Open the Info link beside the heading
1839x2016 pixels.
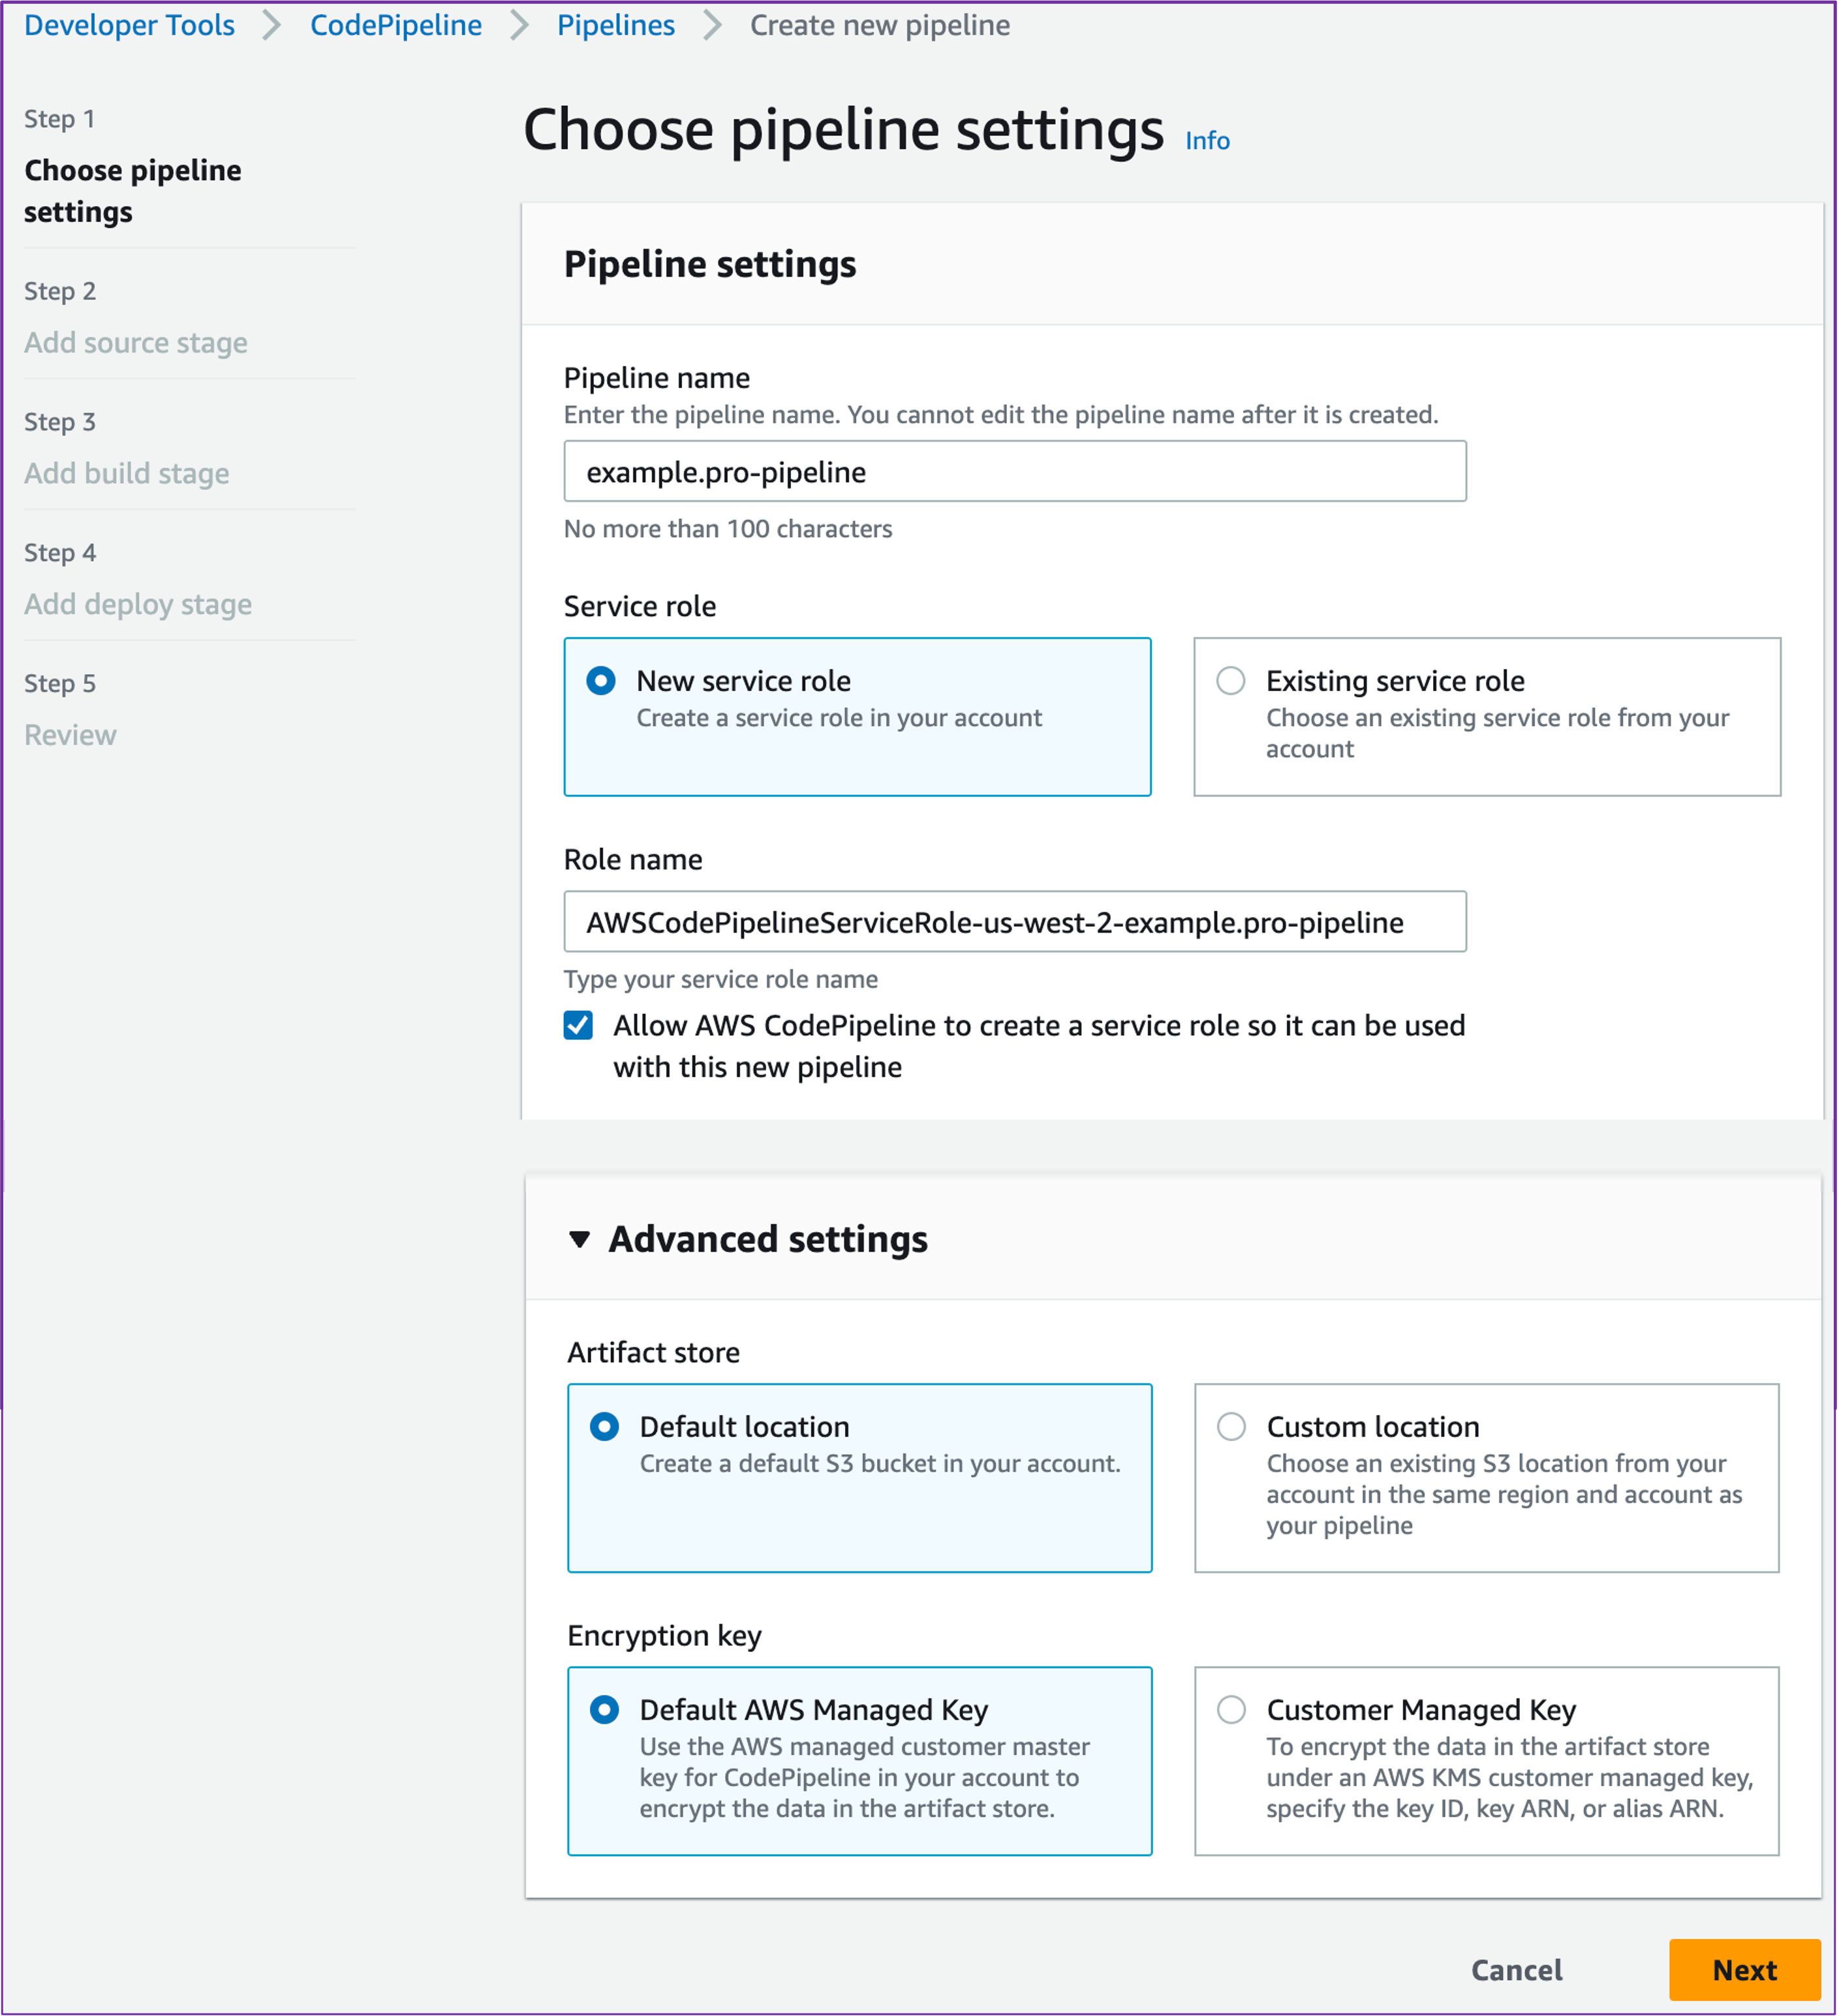[x=1207, y=141]
